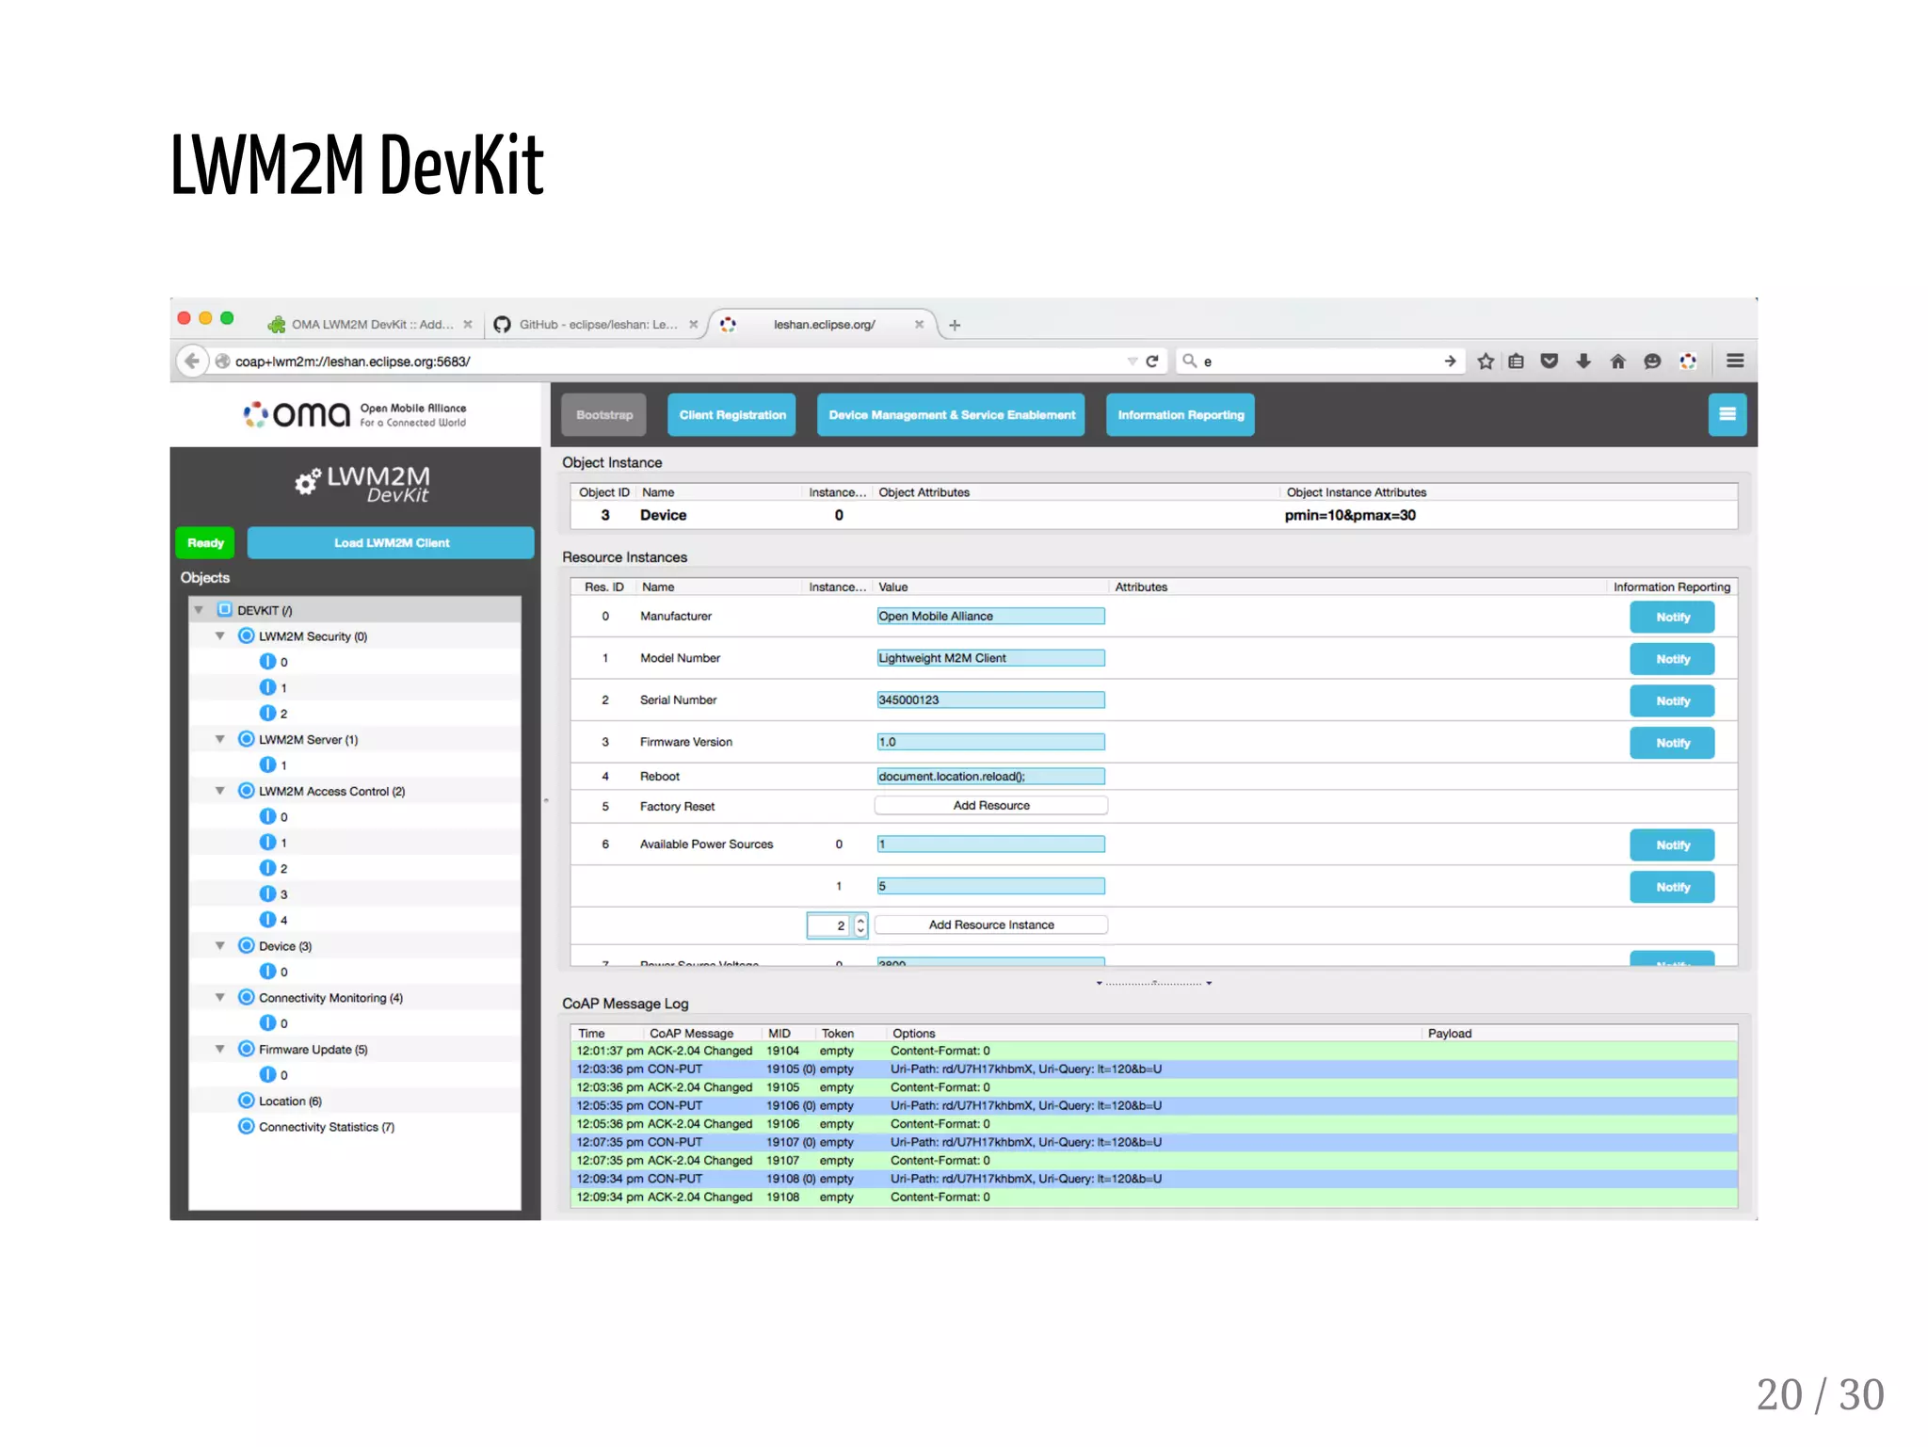
Task: Collapse the Device (3) node
Action: [x=220, y=945]
